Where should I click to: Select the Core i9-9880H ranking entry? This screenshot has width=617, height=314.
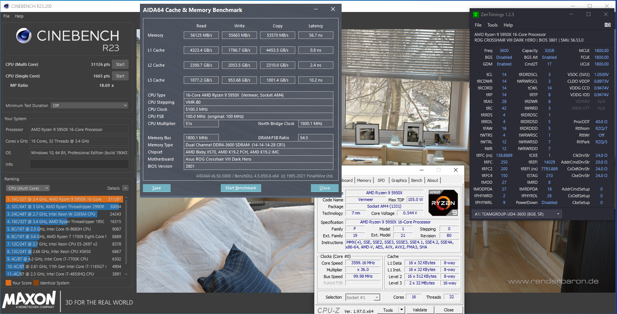64,229
